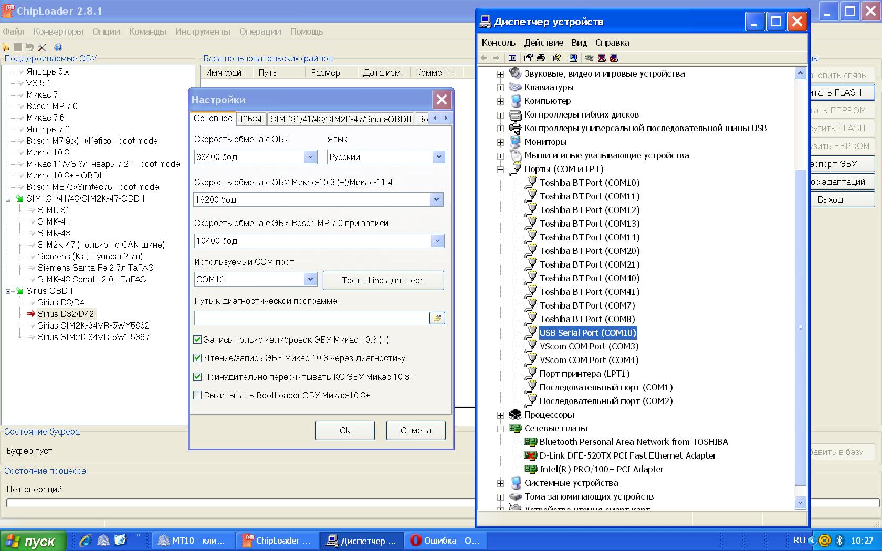Open the Справка menu in Device Manager
Image resolution: width=882 pixels, height=551 pixels.
coord(612,43)
